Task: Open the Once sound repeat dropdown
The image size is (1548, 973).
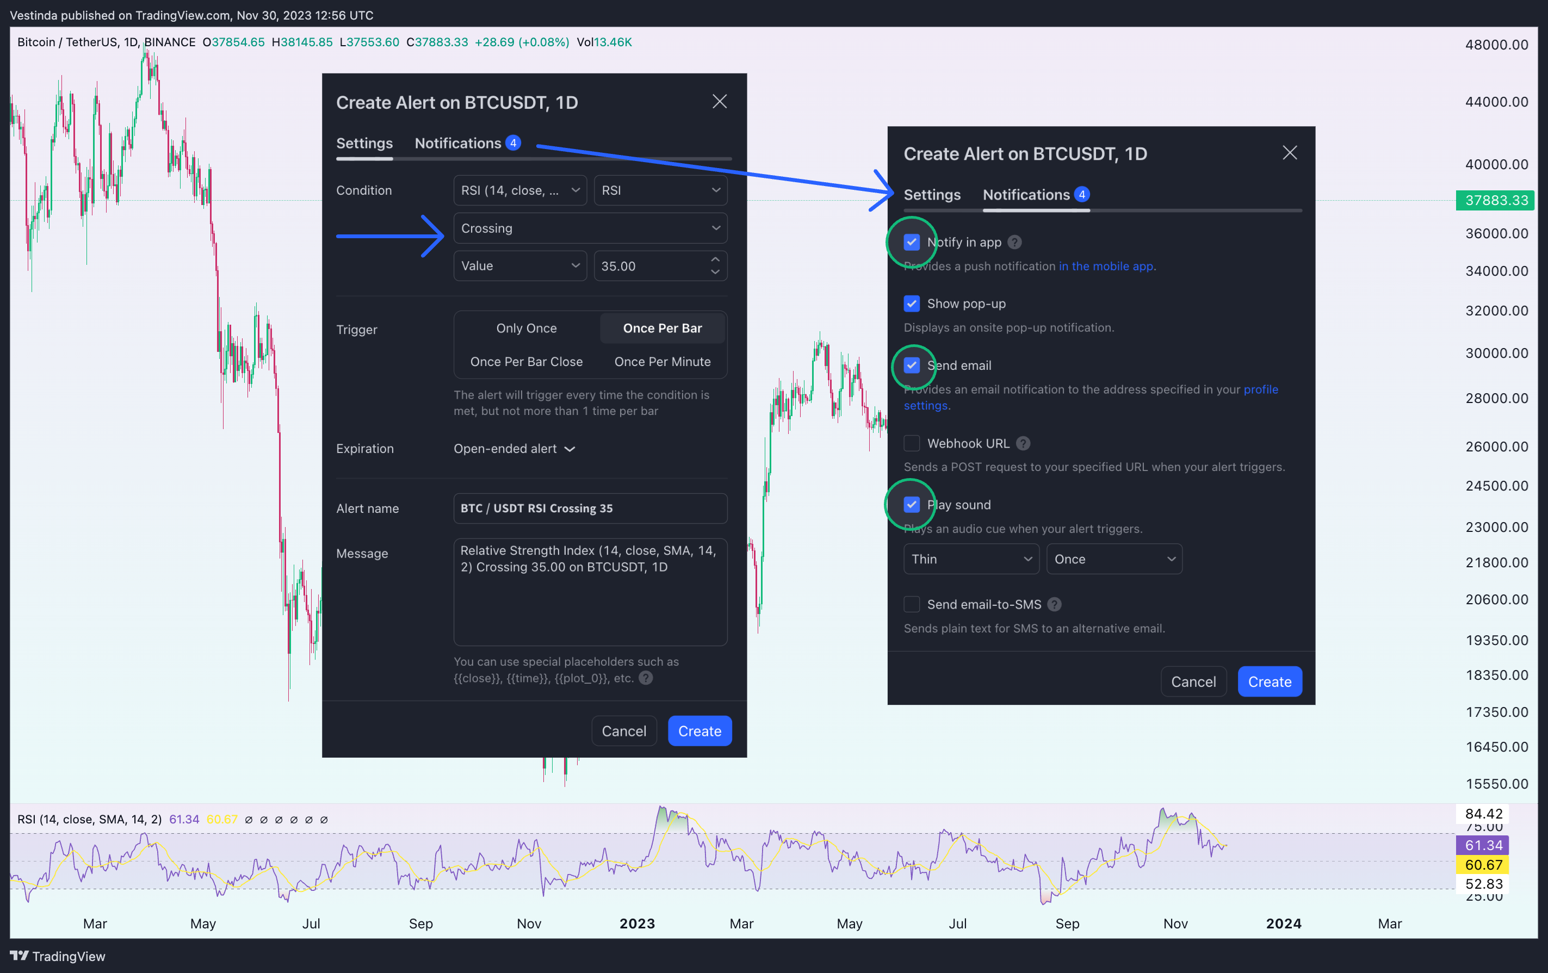Action: coord(1114,559)
